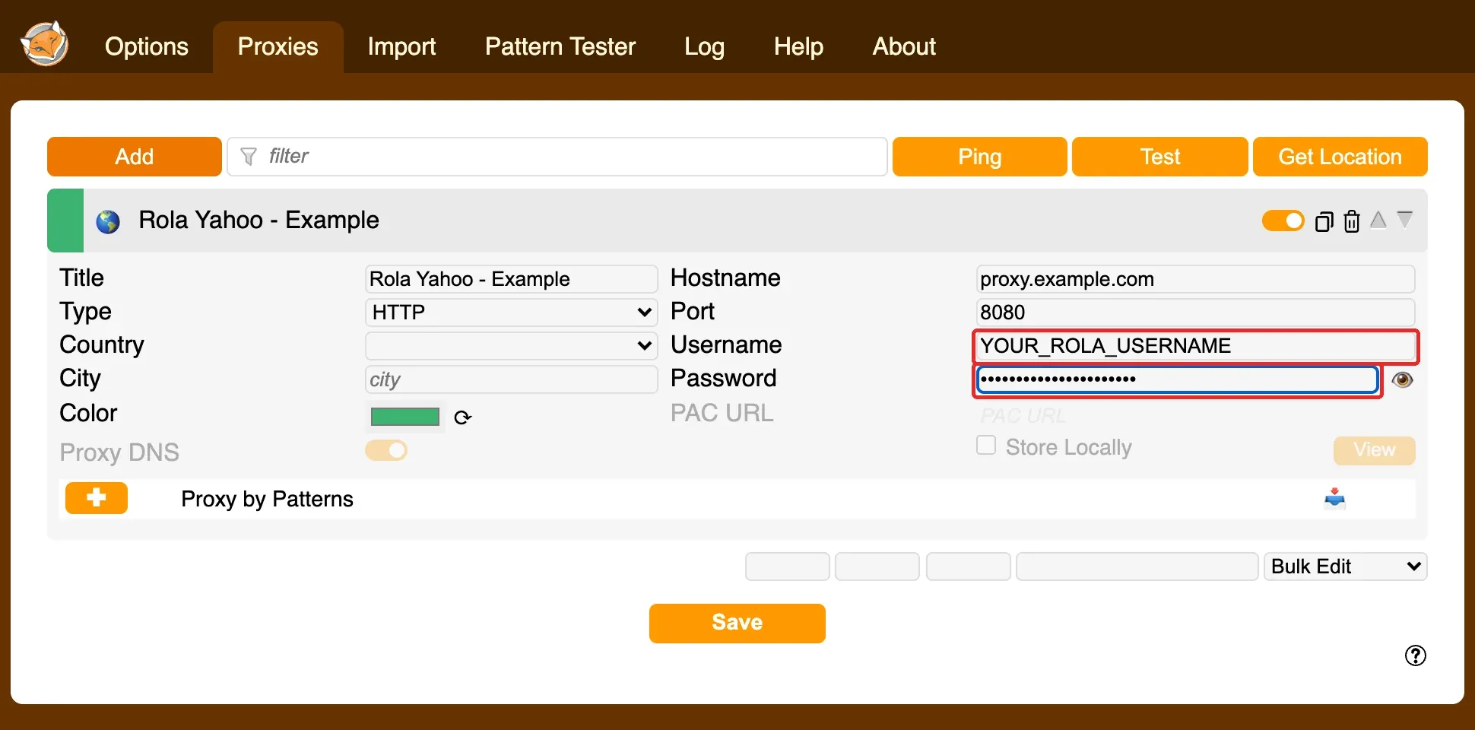Open the Type dropdown showing HTTP
1475x730 pixels.
click(x=511, y=313)
